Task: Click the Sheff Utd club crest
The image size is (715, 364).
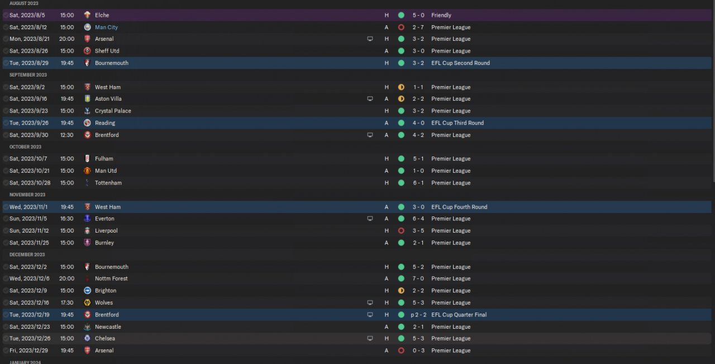Action: pos(87,51)
